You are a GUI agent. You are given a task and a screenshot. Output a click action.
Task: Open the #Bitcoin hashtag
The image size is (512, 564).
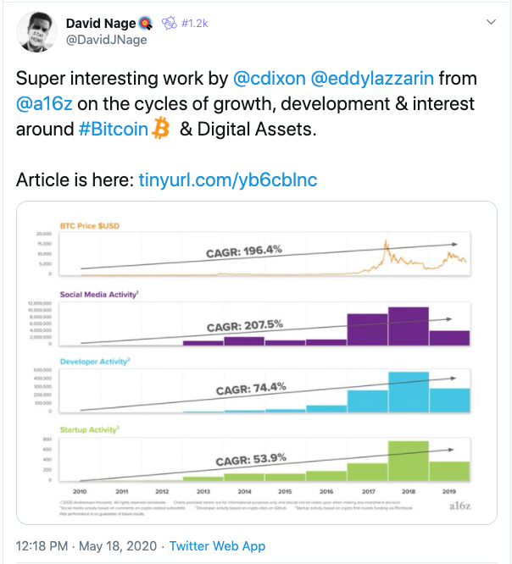pyautogui.click(x=114, y=129)
